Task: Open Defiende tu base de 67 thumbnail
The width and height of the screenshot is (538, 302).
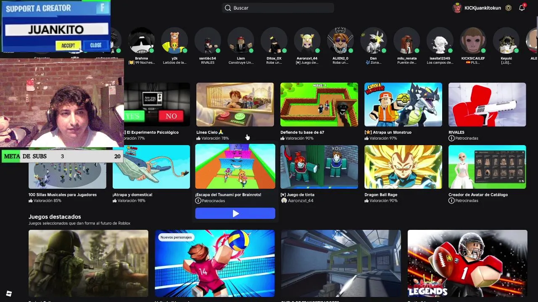Action: 319,104
